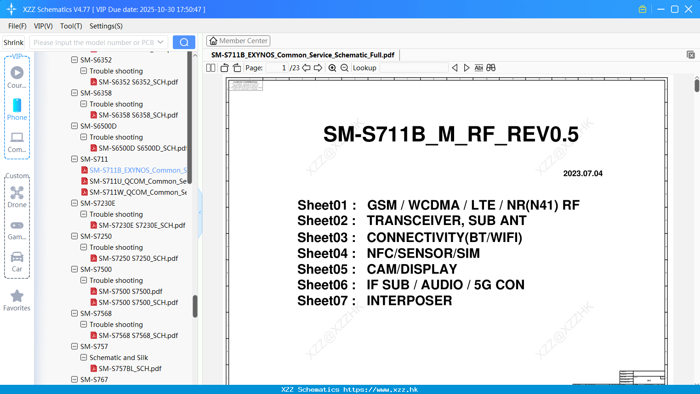Zoom in on the schematic
The width and height of the screenshot is (700, 394).
click(x=332, y=68)
